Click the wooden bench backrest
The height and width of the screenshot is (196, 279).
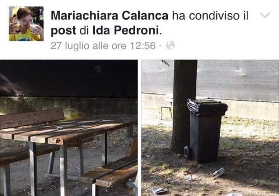(x=31, y=118)
